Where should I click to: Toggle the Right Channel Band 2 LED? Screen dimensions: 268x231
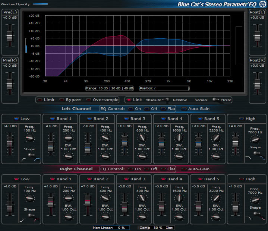pos(89,179)
